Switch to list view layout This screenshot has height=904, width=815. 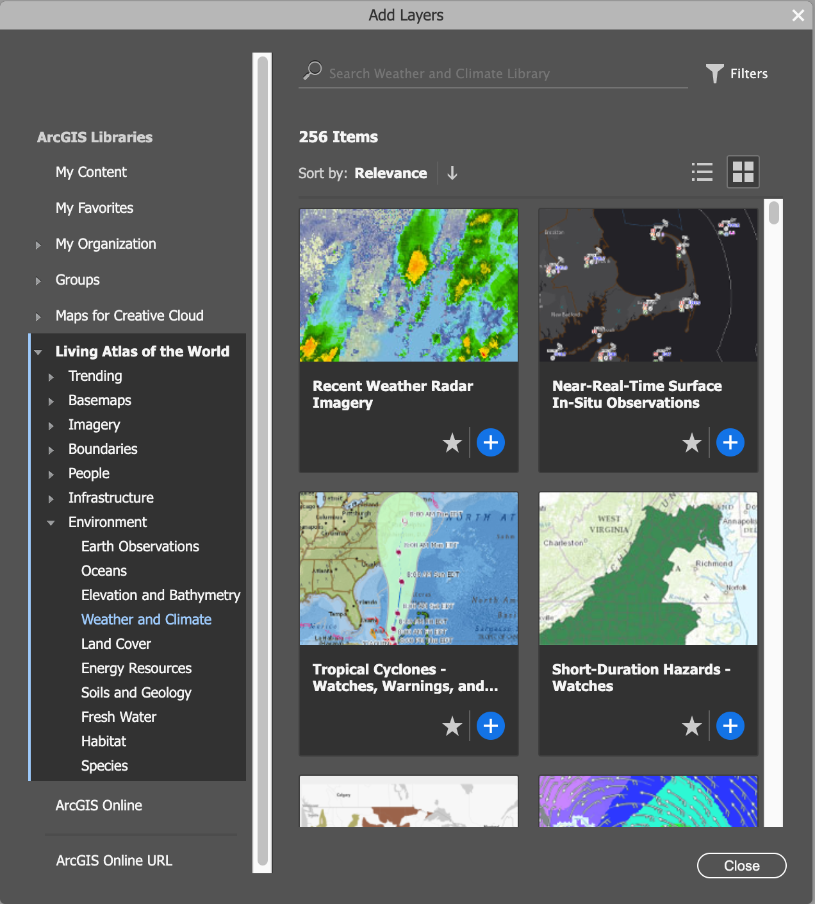(x=702, y=171)
